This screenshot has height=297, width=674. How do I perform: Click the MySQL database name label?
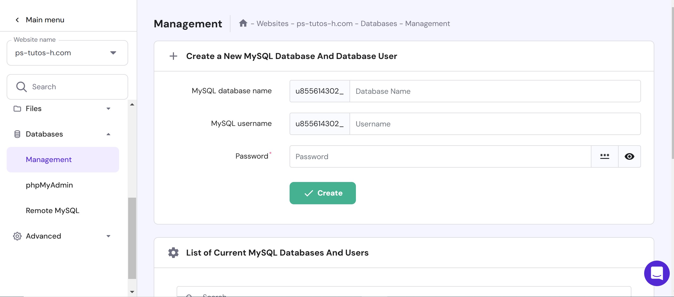coord(232,91)
